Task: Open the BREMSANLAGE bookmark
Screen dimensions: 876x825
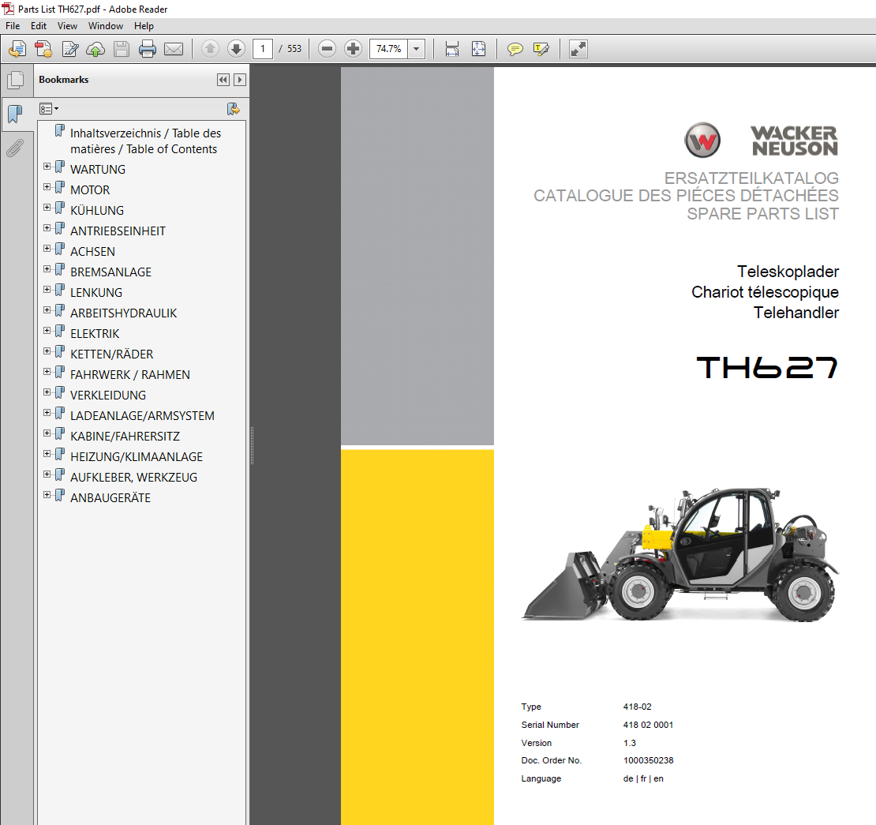Action: click(110, 272)
